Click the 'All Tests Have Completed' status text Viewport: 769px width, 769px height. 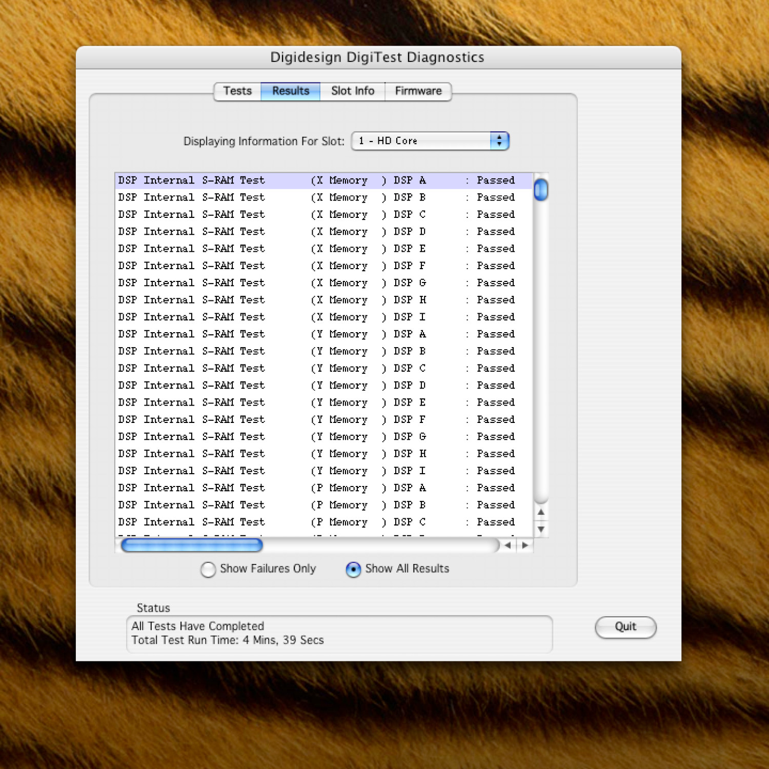click(198, 626)
